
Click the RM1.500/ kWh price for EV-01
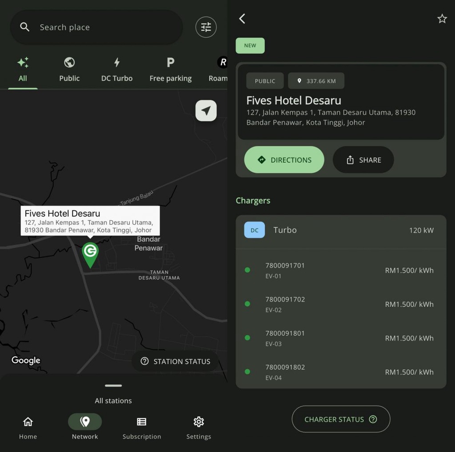(x=409, y=270)
